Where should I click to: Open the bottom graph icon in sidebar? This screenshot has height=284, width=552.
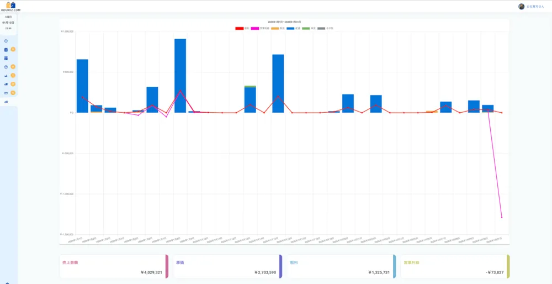click(x=6, y=102)
